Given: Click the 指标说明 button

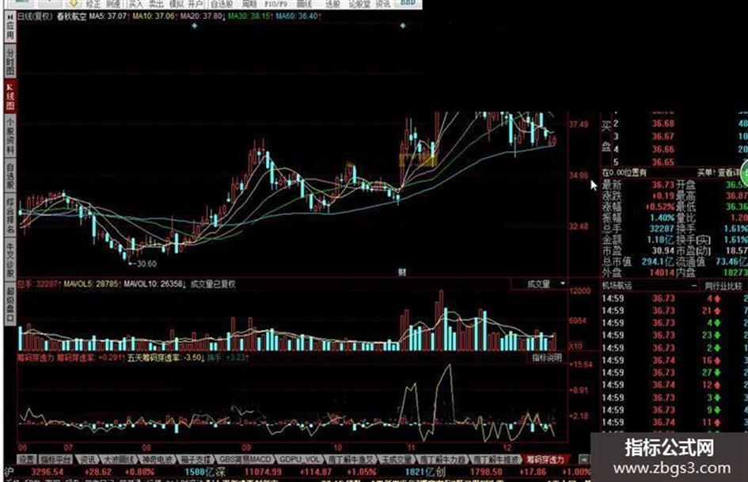Looking at the screenshot, I should point(547,358).
